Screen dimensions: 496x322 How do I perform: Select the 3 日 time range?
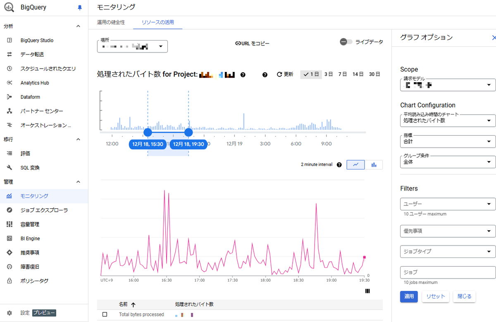click(329, 74)
